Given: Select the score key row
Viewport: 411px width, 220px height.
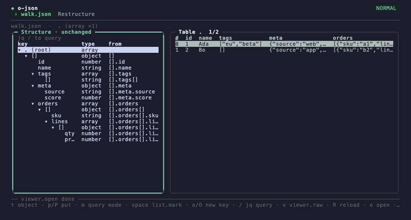Looking at the screenshot, I should coord(88,98).
